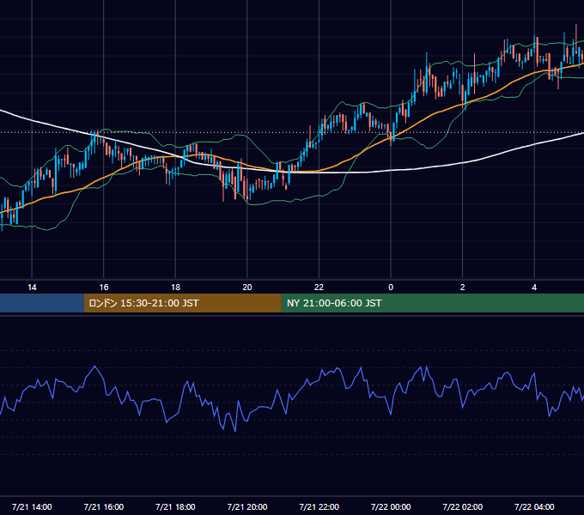Image resolution: width=584 pixels, height=515 pixels.
Task: Click the 7/21 22:00 date label
Action: pyautogui.click(x=319, y=506)
